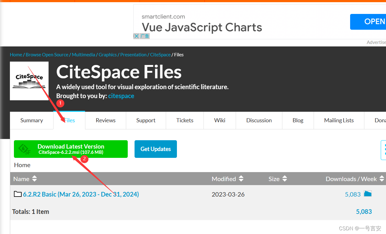Open the Reviews tab

click(105, 120)
